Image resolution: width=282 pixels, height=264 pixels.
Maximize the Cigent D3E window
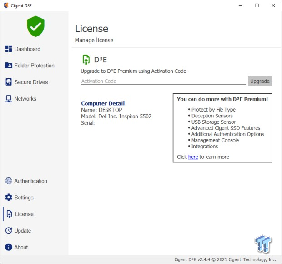257,5
